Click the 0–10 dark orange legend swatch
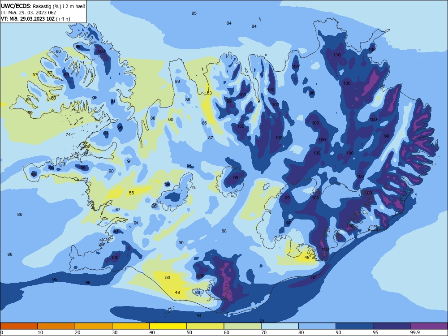Screen dimensions: 448x336 tap(19, 326)
